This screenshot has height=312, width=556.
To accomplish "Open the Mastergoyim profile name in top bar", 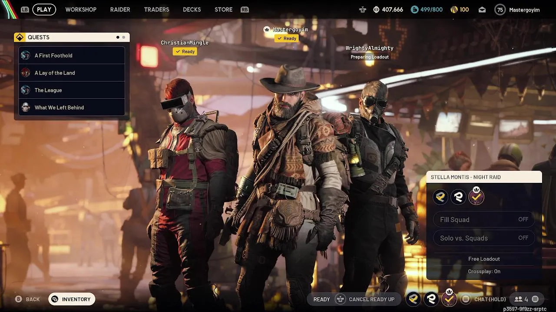I will [x=524, y=10].
